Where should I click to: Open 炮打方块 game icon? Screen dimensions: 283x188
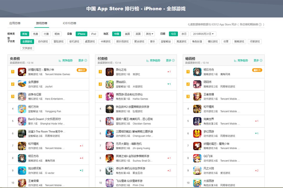click(x=22, y=109)
